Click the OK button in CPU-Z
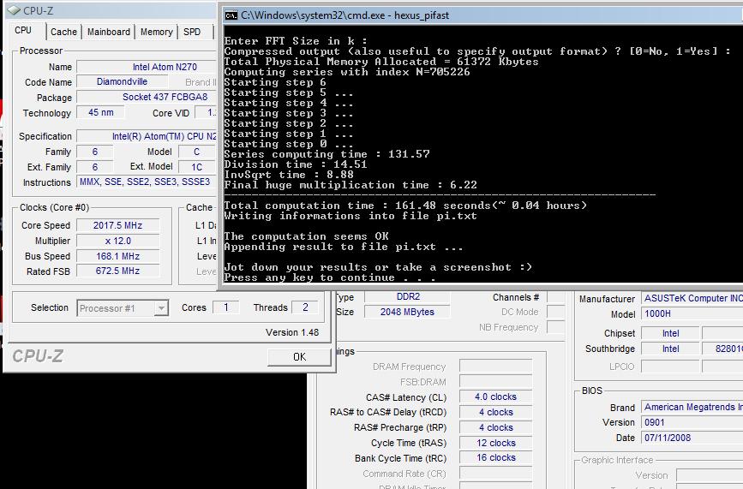The image size is (743, 489). click(299, 357)
